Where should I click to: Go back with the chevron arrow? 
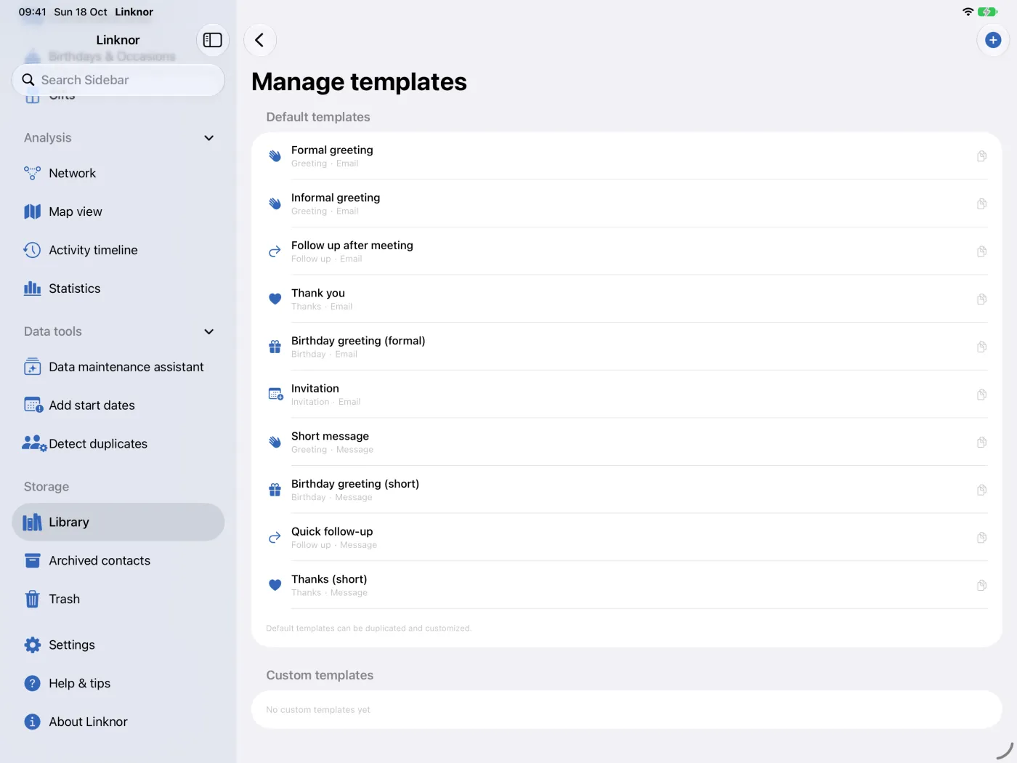point(260,40)
